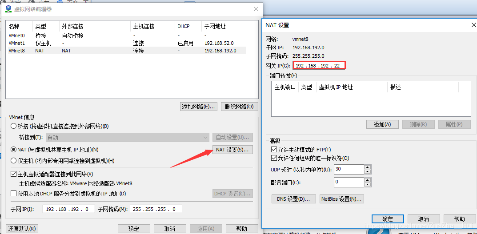Click 帮助 in the NAT settings dialog
This screenshot has width=477, height=234.
pos(459,219)
